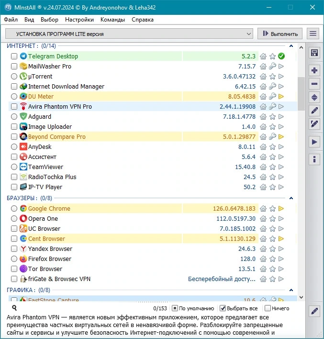This screenshot has height=339, width=324.
Task: Click the plus add icon in sidebar
Action: coord(314,70)
